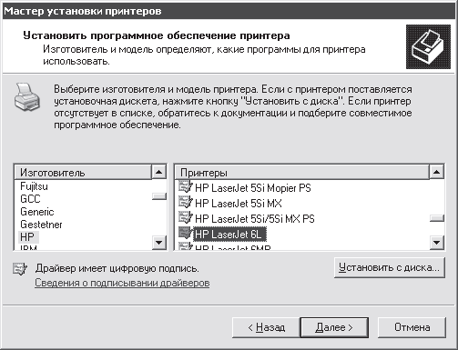Click the manufacturer list down scroll arrow
The image size is (458, 350).
tap(158, 243)
